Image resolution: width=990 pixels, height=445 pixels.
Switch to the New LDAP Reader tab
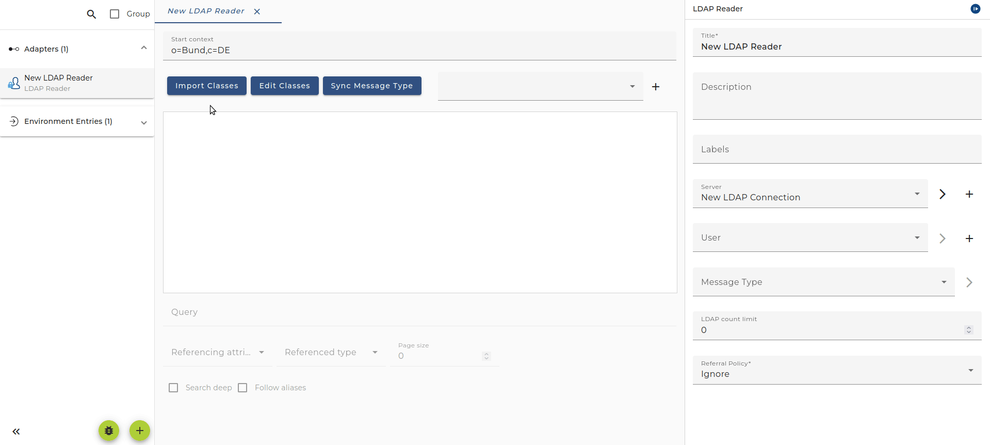click(x=206, y=11)
